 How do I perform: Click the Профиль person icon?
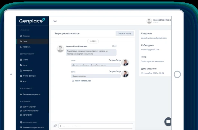[x=21, y=47]
